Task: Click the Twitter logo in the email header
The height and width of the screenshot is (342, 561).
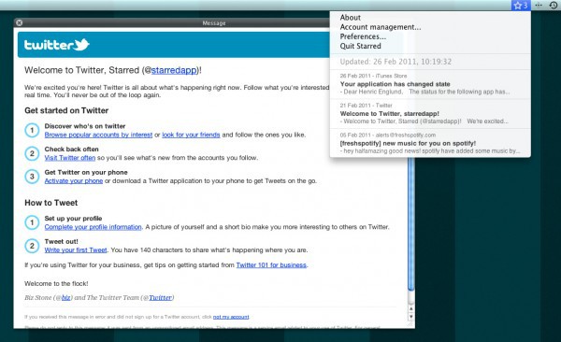Action: click(x=56, y=45)
